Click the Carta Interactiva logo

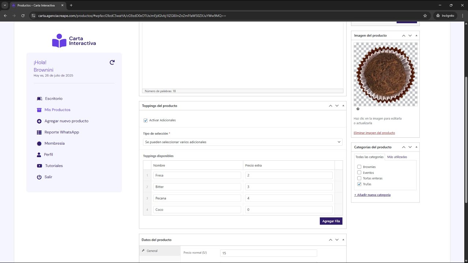(x=74, y=41)
